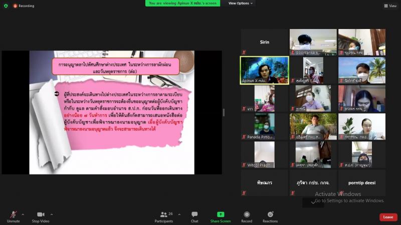Select the video tile with fan in background
This screenshot has width=401, height=225.
coord(313,98)
